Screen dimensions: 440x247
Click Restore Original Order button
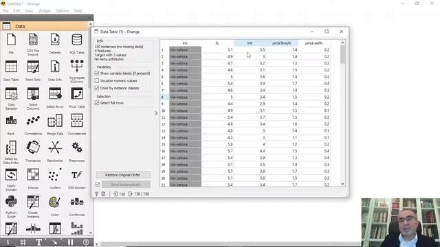(123, 175)
